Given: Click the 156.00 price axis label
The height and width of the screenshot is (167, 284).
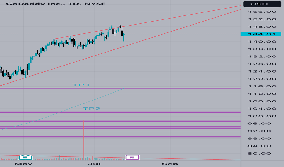Looking at the screenshot, I should pos(262,12).
